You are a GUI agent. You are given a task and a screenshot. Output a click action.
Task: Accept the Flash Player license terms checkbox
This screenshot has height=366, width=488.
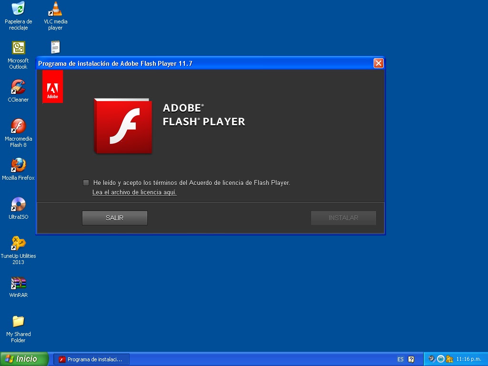coord(86,183)
